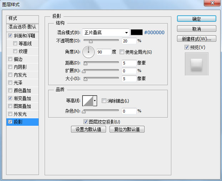Enable the 图案叠加 checkbox

(x=10, y=106)
